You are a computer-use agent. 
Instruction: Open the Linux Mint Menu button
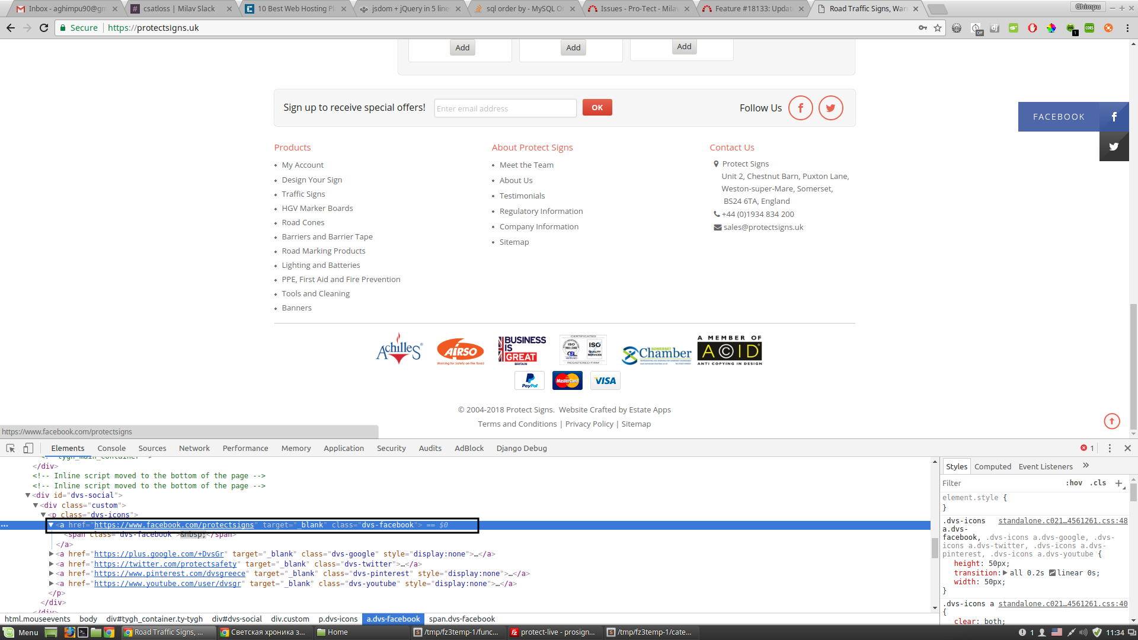(21, 632)
